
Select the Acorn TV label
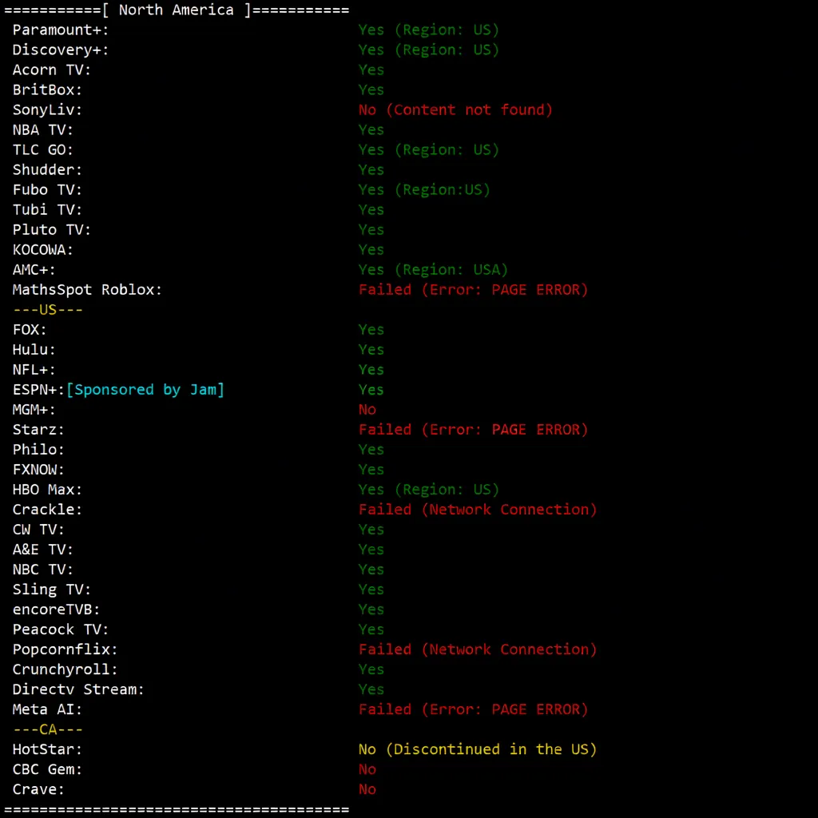click(52, 70)
